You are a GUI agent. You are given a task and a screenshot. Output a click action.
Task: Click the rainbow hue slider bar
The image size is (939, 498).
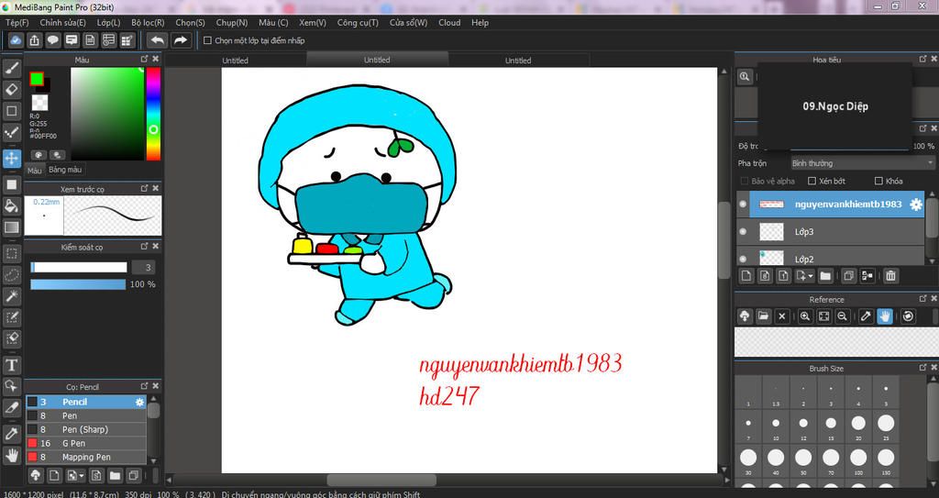(x=153, y=114)
